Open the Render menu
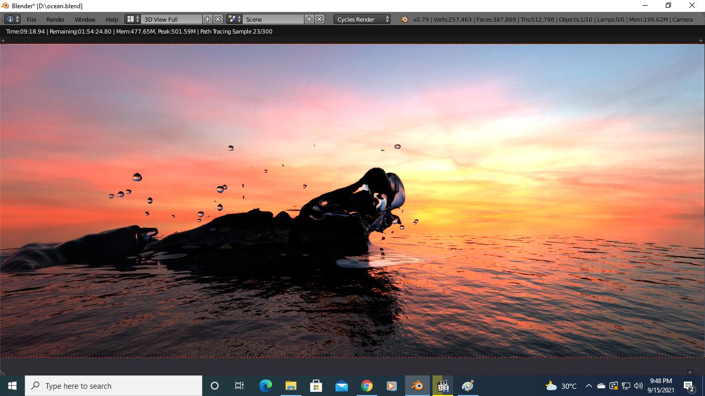Screen dimensions: 705x396 pyautogui.click(x=56, y=19)
